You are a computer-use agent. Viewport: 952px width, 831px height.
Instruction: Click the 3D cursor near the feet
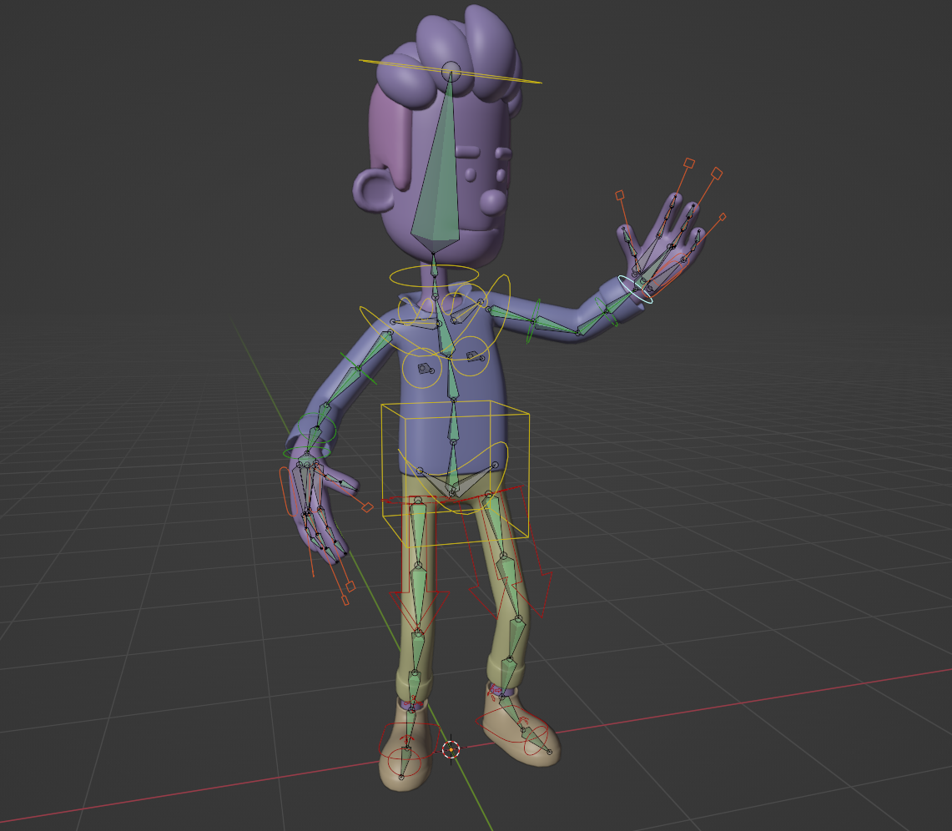point(451,750)
